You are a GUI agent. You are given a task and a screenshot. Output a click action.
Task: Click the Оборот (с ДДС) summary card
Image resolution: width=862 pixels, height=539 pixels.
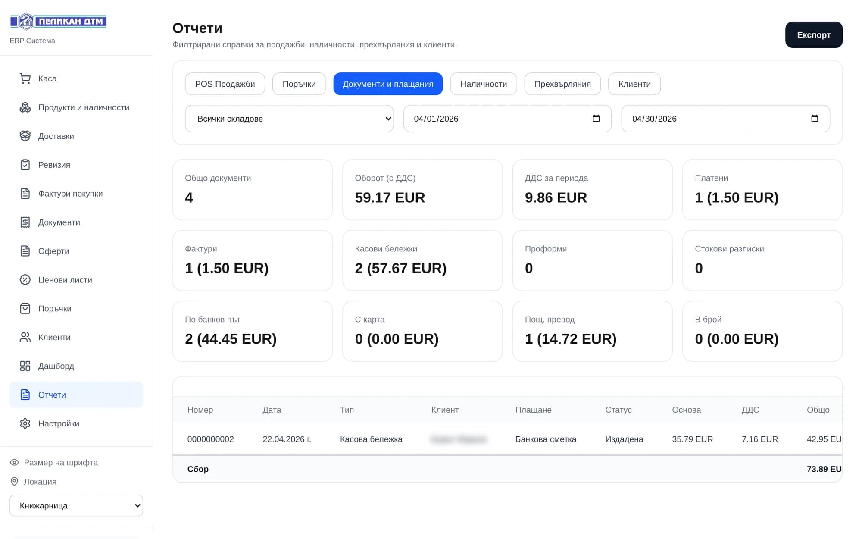(422, 190)
